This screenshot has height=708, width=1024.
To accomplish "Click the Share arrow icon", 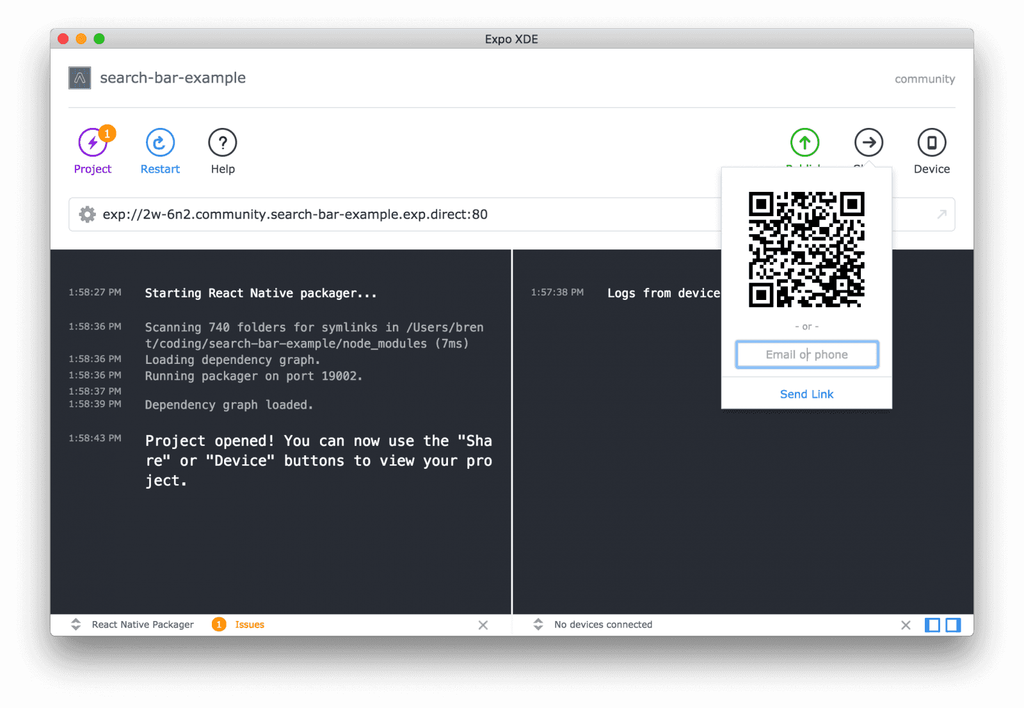I will pos(868,143).
